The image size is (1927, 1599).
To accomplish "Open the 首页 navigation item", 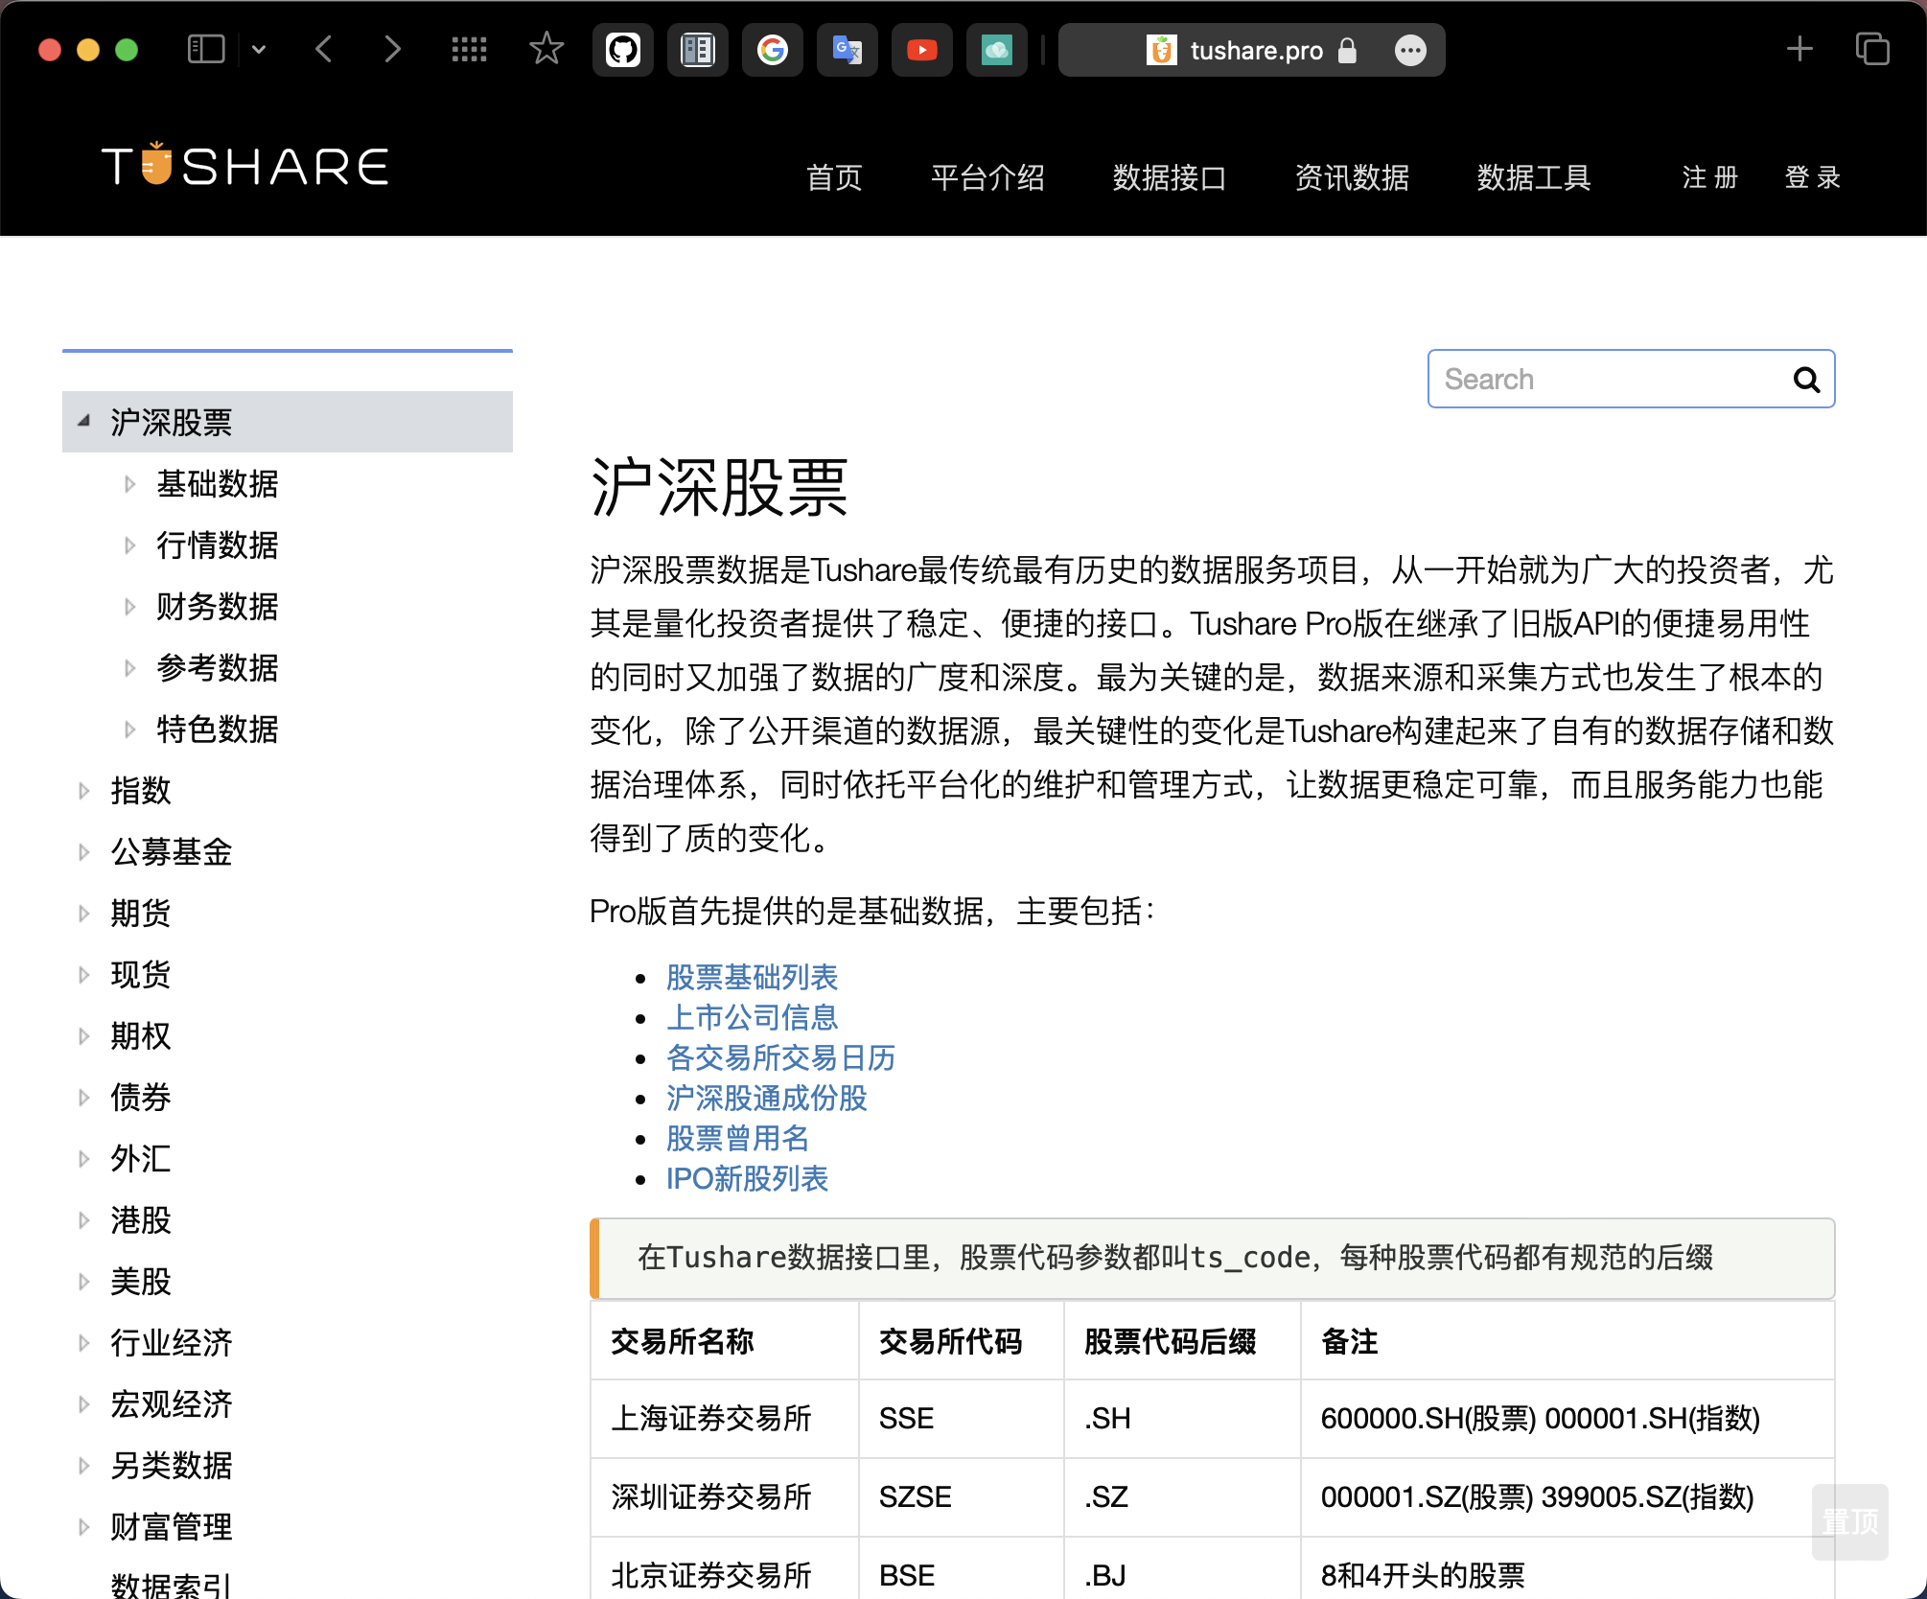I will point(834,177).
